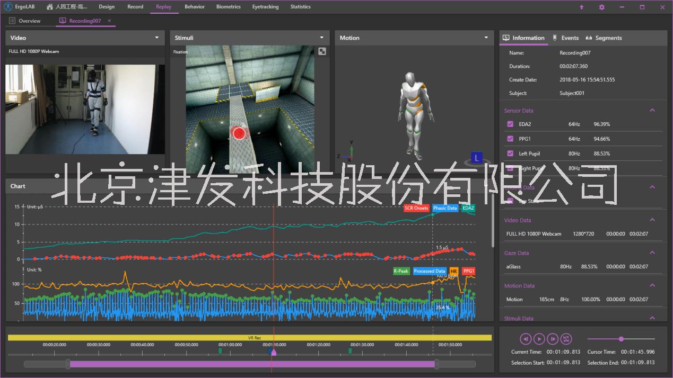Screen dimensions: 673x378
Task: Adjust the playback speed slider handle
Action: pyautogui.click(x=621, y=339)
